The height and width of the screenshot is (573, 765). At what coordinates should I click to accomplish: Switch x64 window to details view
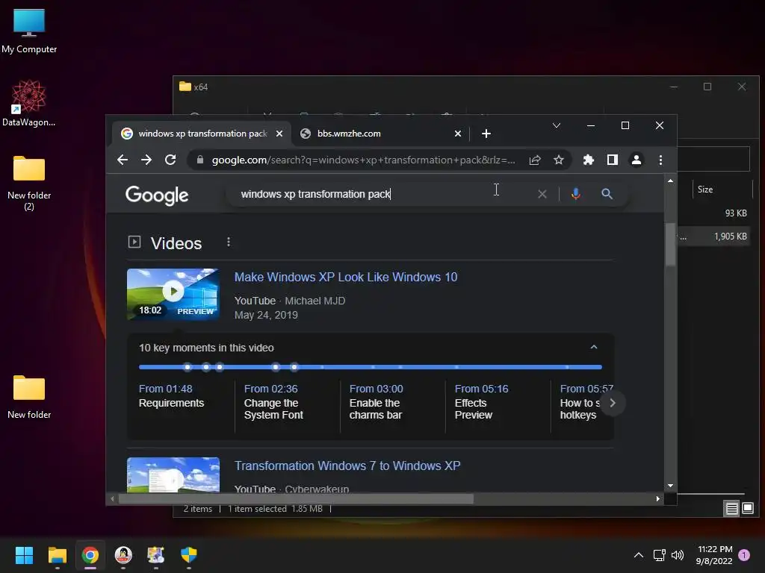[732, 509]
